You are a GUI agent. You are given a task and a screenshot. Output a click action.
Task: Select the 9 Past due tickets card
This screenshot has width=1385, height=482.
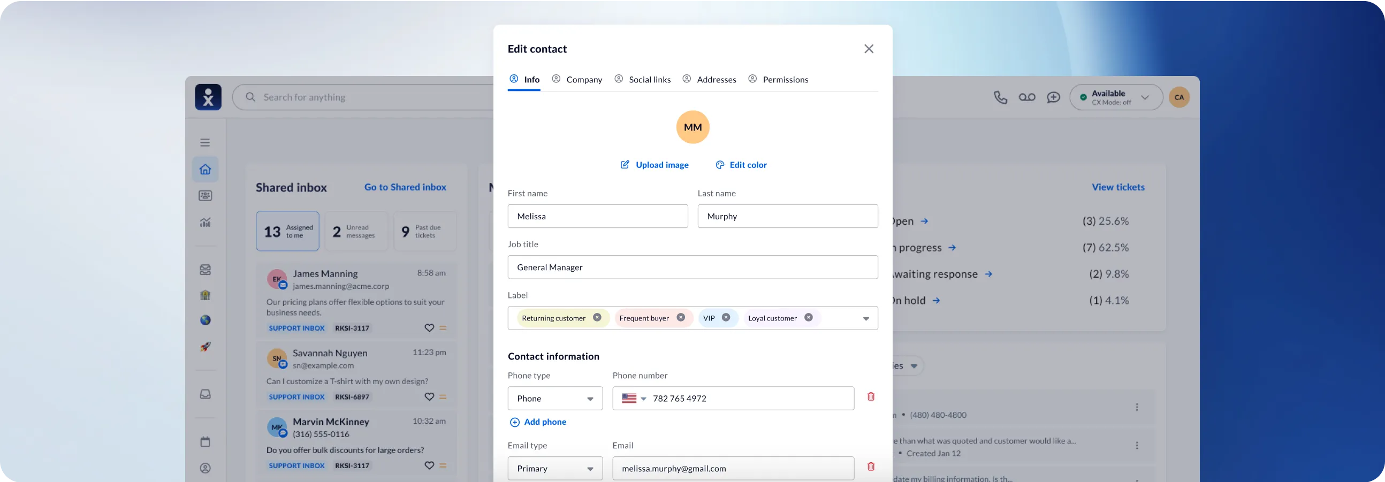(425, 231)
